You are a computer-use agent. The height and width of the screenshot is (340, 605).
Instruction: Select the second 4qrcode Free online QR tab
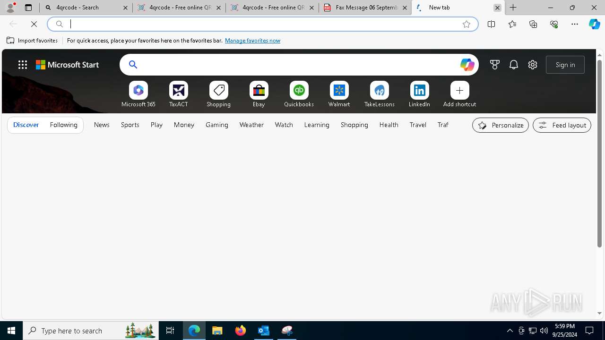[x=272, y=8]
